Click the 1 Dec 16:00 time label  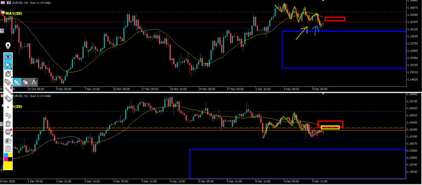tap(263, 89)
